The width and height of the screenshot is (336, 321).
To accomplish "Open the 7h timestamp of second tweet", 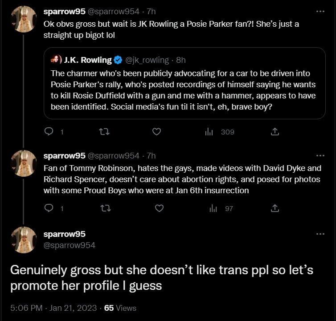I will coord(151,156).
